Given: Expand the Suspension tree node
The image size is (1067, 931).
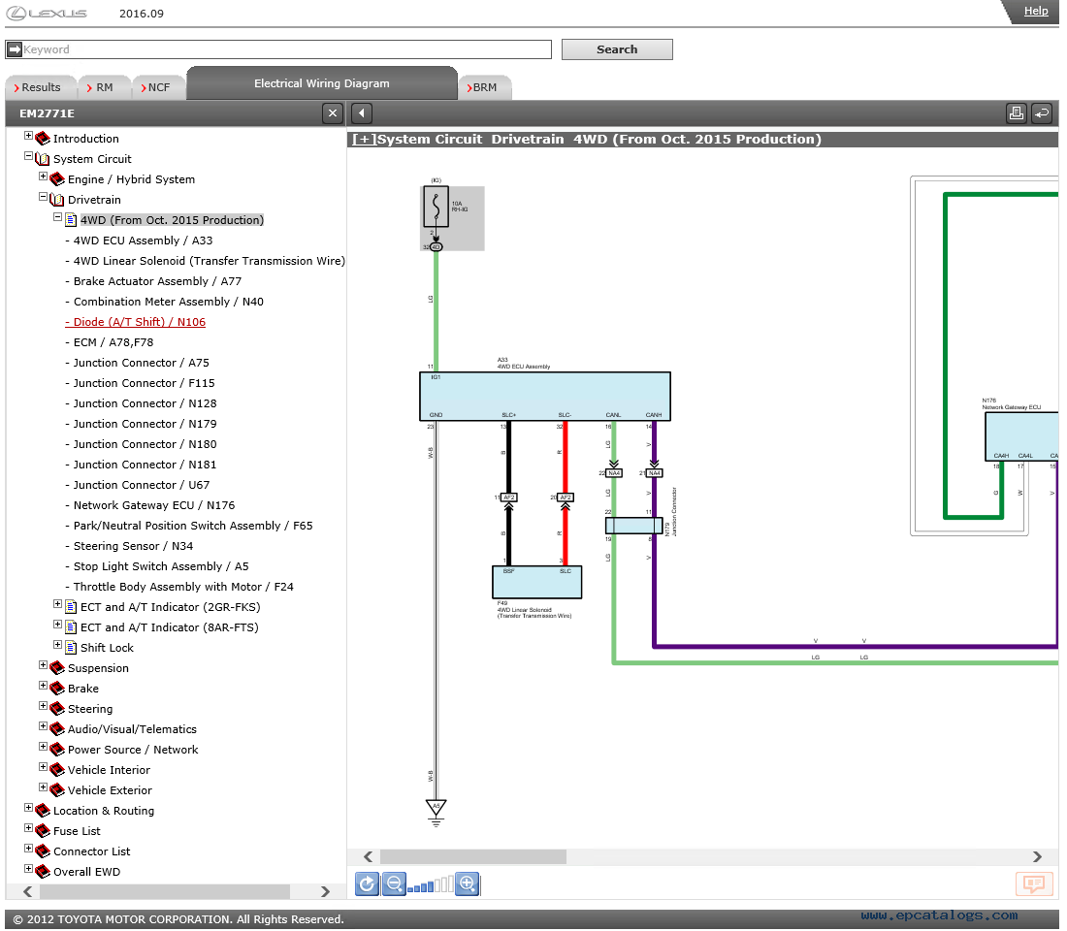Looking at the screenshot, I should [43, 665].
